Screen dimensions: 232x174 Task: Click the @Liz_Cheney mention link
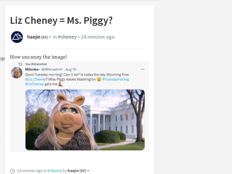pos(35,79)
